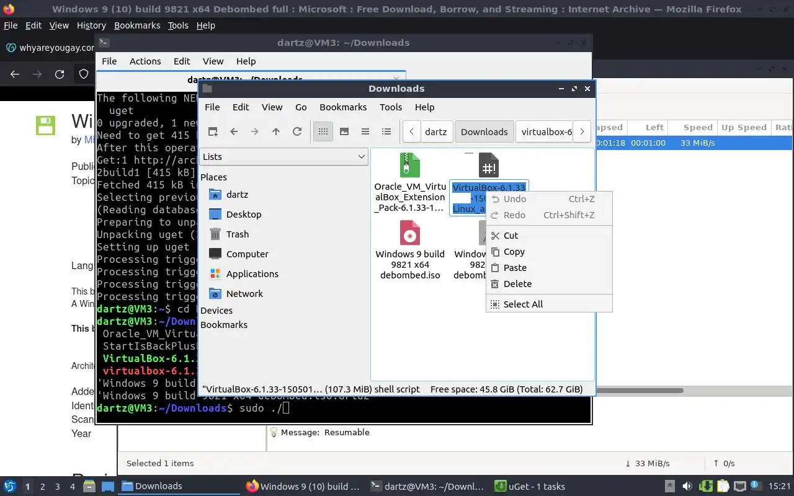Go back in Downloads file manager

[x=234, y=131]
